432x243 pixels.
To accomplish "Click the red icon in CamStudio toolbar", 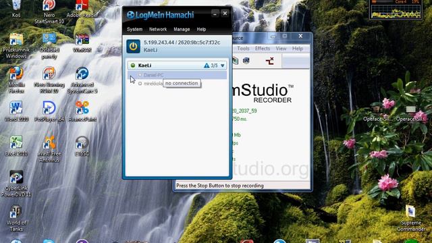I will point(270,61).
